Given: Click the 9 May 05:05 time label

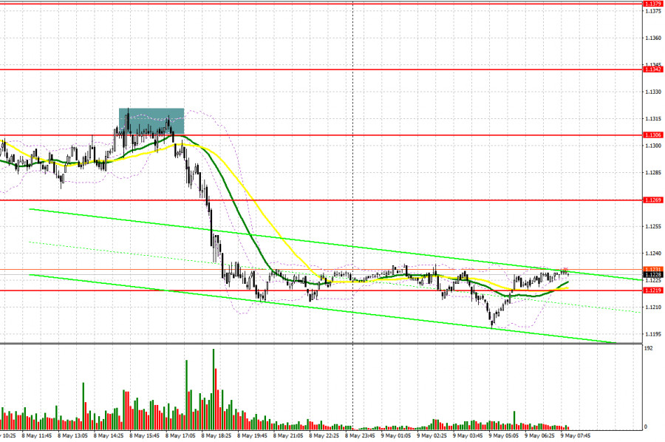Looking at the screenshot, I should point(504,435).
